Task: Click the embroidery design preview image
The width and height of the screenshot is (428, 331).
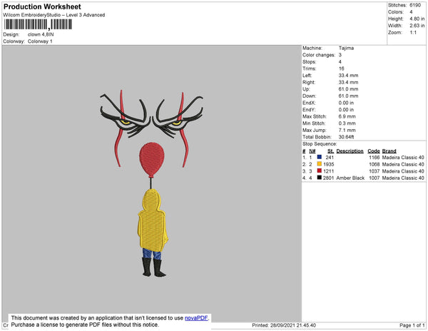Action: click(152, 183)
